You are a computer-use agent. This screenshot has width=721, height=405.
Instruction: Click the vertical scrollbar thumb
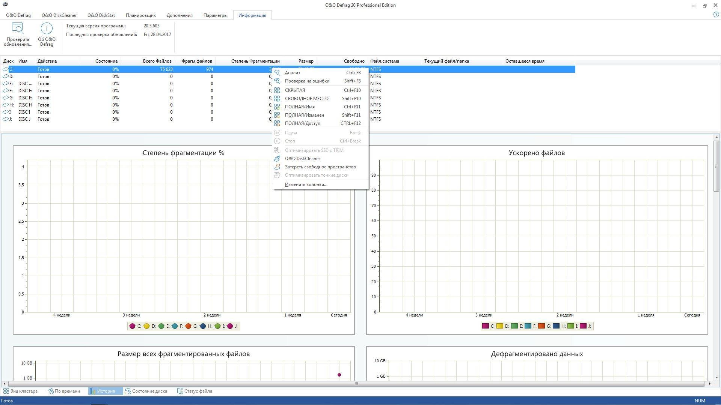point(716,166)
